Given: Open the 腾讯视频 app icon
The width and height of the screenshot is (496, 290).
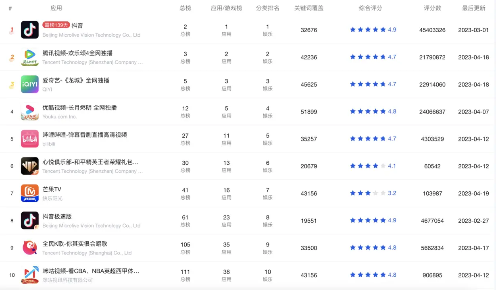Looking at the screenshot, I should (x=30, y=57).
